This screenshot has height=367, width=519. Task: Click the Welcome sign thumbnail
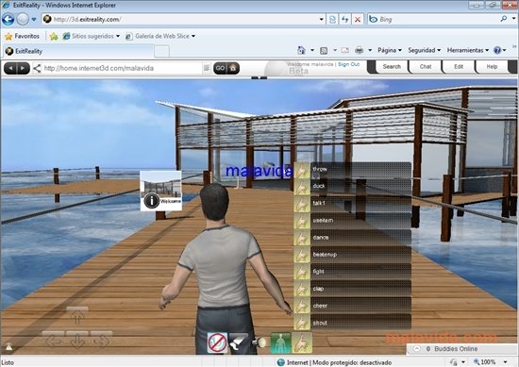(160, 191)
